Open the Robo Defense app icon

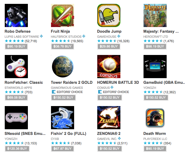point(16,15)
